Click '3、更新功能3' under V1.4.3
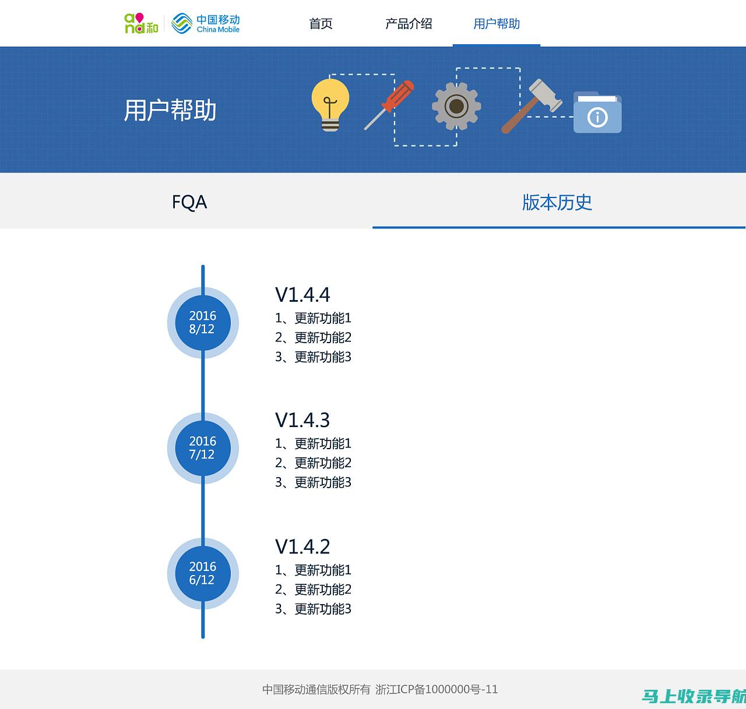Viewport: 746px width, 709px height. 314,482
